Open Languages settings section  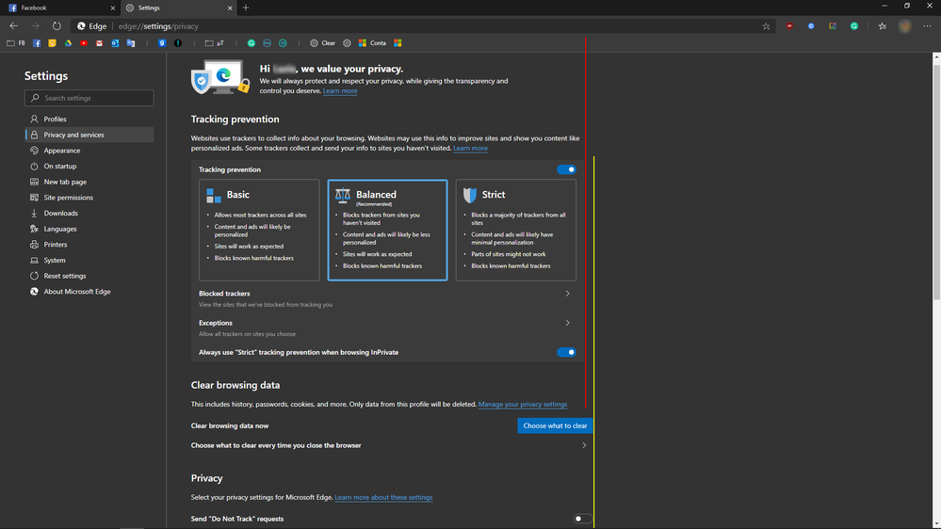(89, 229)
